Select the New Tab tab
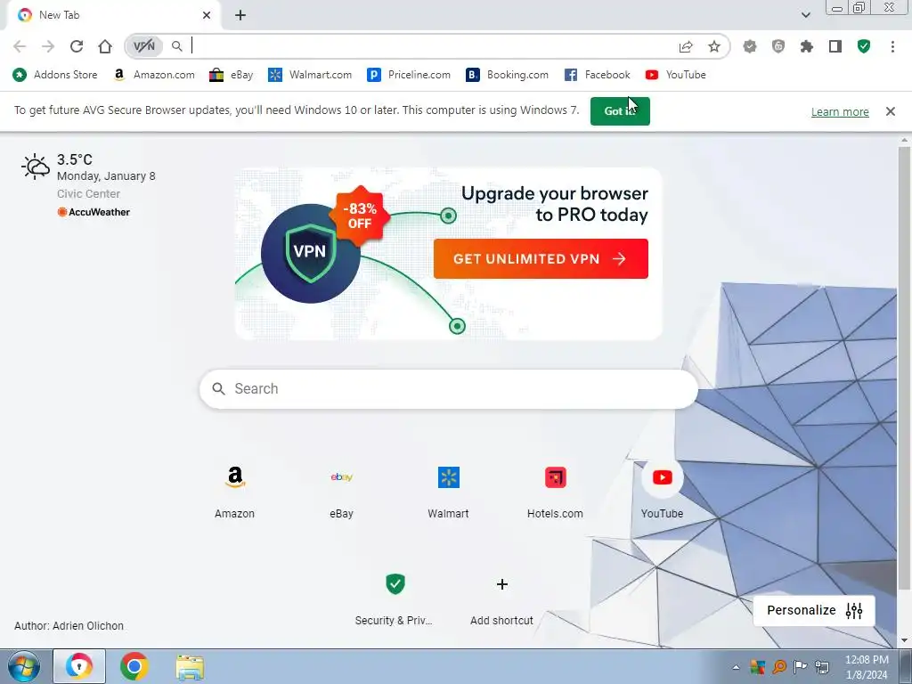The height and width of the screenshot is (684, 912). (x=114, y=15)
